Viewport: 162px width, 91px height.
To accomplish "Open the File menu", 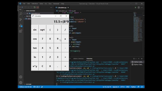I will (x=24, y=4).
